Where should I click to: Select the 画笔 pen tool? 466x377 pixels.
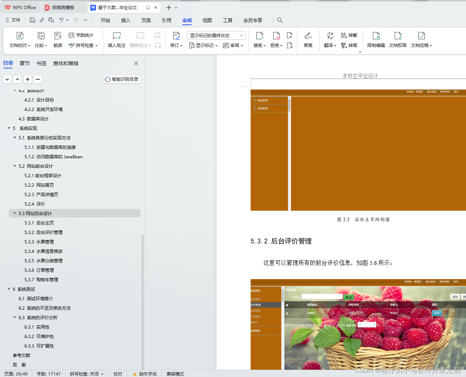[308, 40]
